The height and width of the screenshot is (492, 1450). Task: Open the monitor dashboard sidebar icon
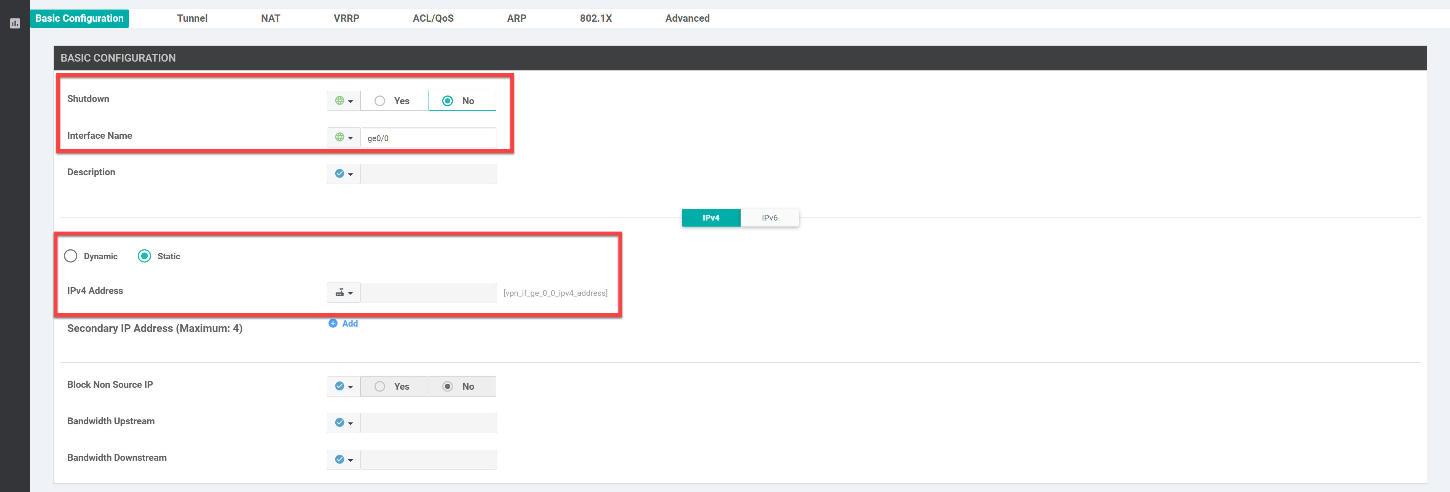pyautogui.click(x=14, y=24)
